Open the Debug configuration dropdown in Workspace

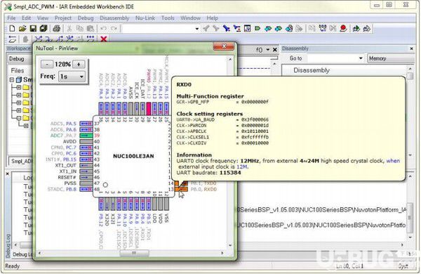tap(20, 58)
